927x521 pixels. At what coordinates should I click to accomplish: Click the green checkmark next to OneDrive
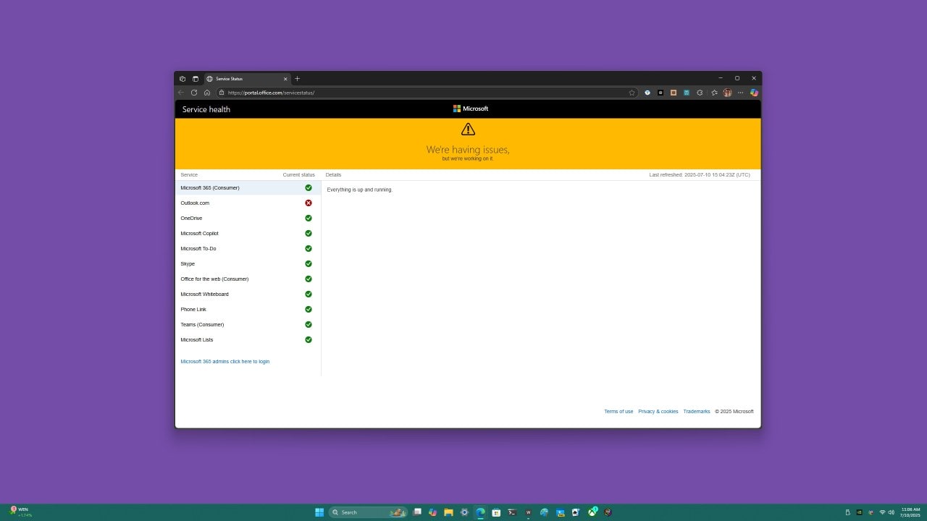point(309,218)
